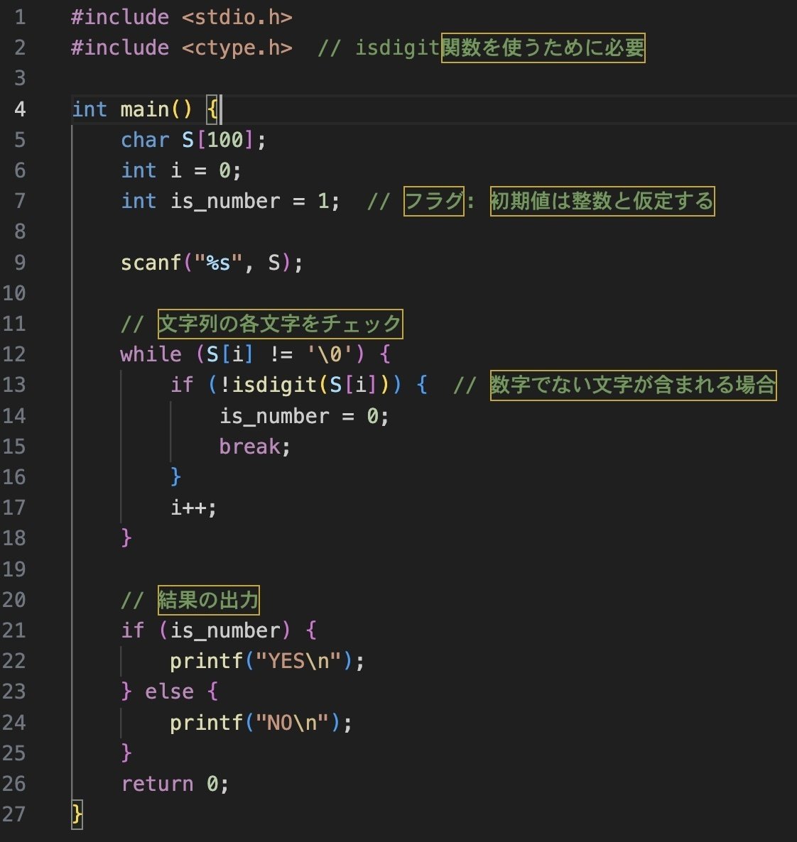Viewport: 797px width, 842px height.
Task: Click line number 12 in the gutter
Action: click(x=14, y=354)
